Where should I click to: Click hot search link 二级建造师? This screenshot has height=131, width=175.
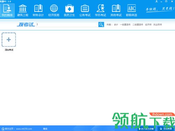pos(138,25)
